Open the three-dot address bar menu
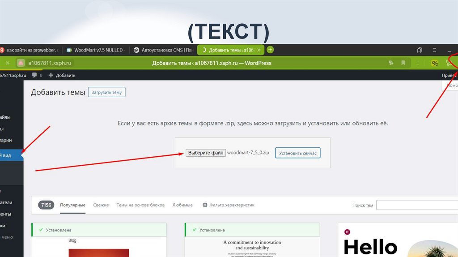 (x=418, y=63)
